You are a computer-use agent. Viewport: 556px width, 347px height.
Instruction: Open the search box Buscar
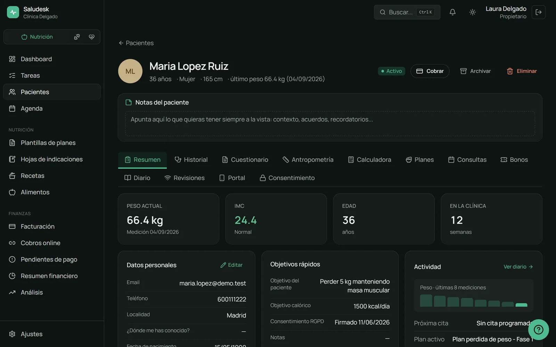coord(407,12)
